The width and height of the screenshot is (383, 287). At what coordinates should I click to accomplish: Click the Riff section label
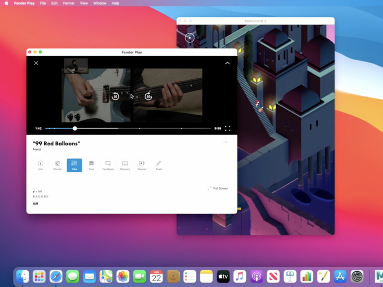click(x=35, y=204)
